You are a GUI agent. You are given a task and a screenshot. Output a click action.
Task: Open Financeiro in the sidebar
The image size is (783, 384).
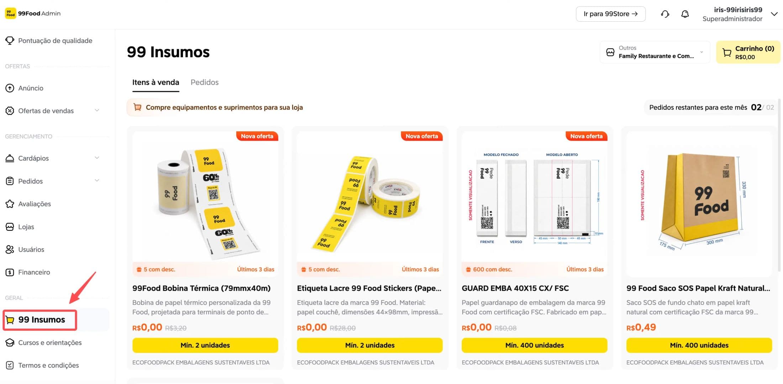point(34,272)
